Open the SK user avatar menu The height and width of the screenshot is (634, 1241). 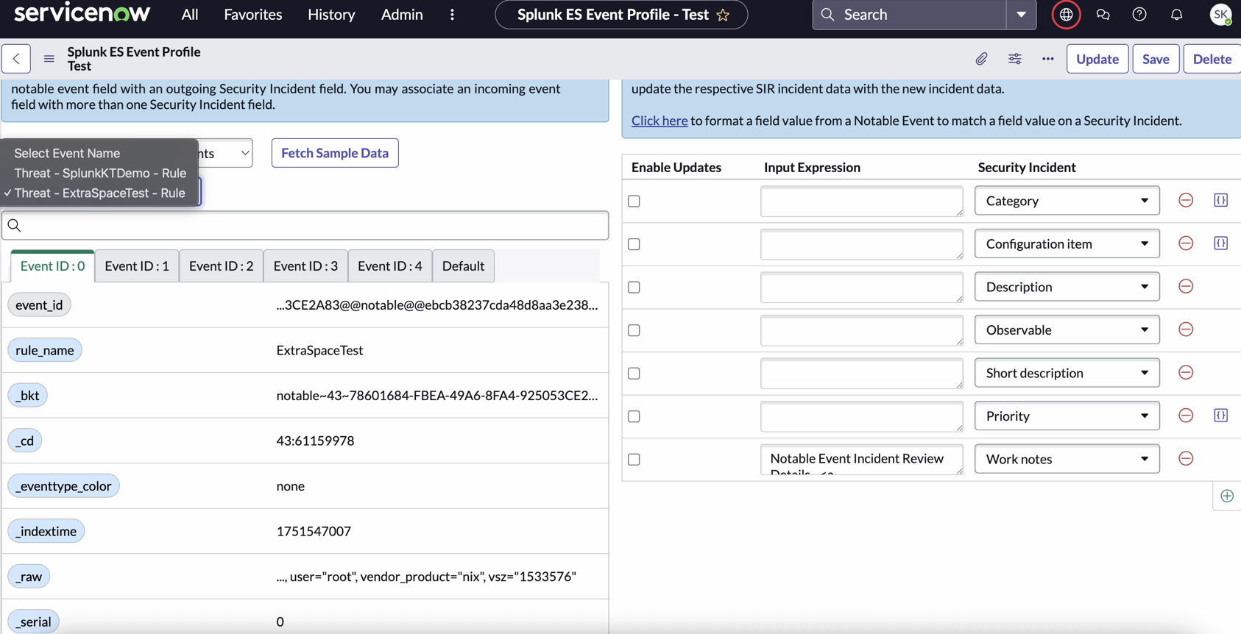pos(1220,15)
